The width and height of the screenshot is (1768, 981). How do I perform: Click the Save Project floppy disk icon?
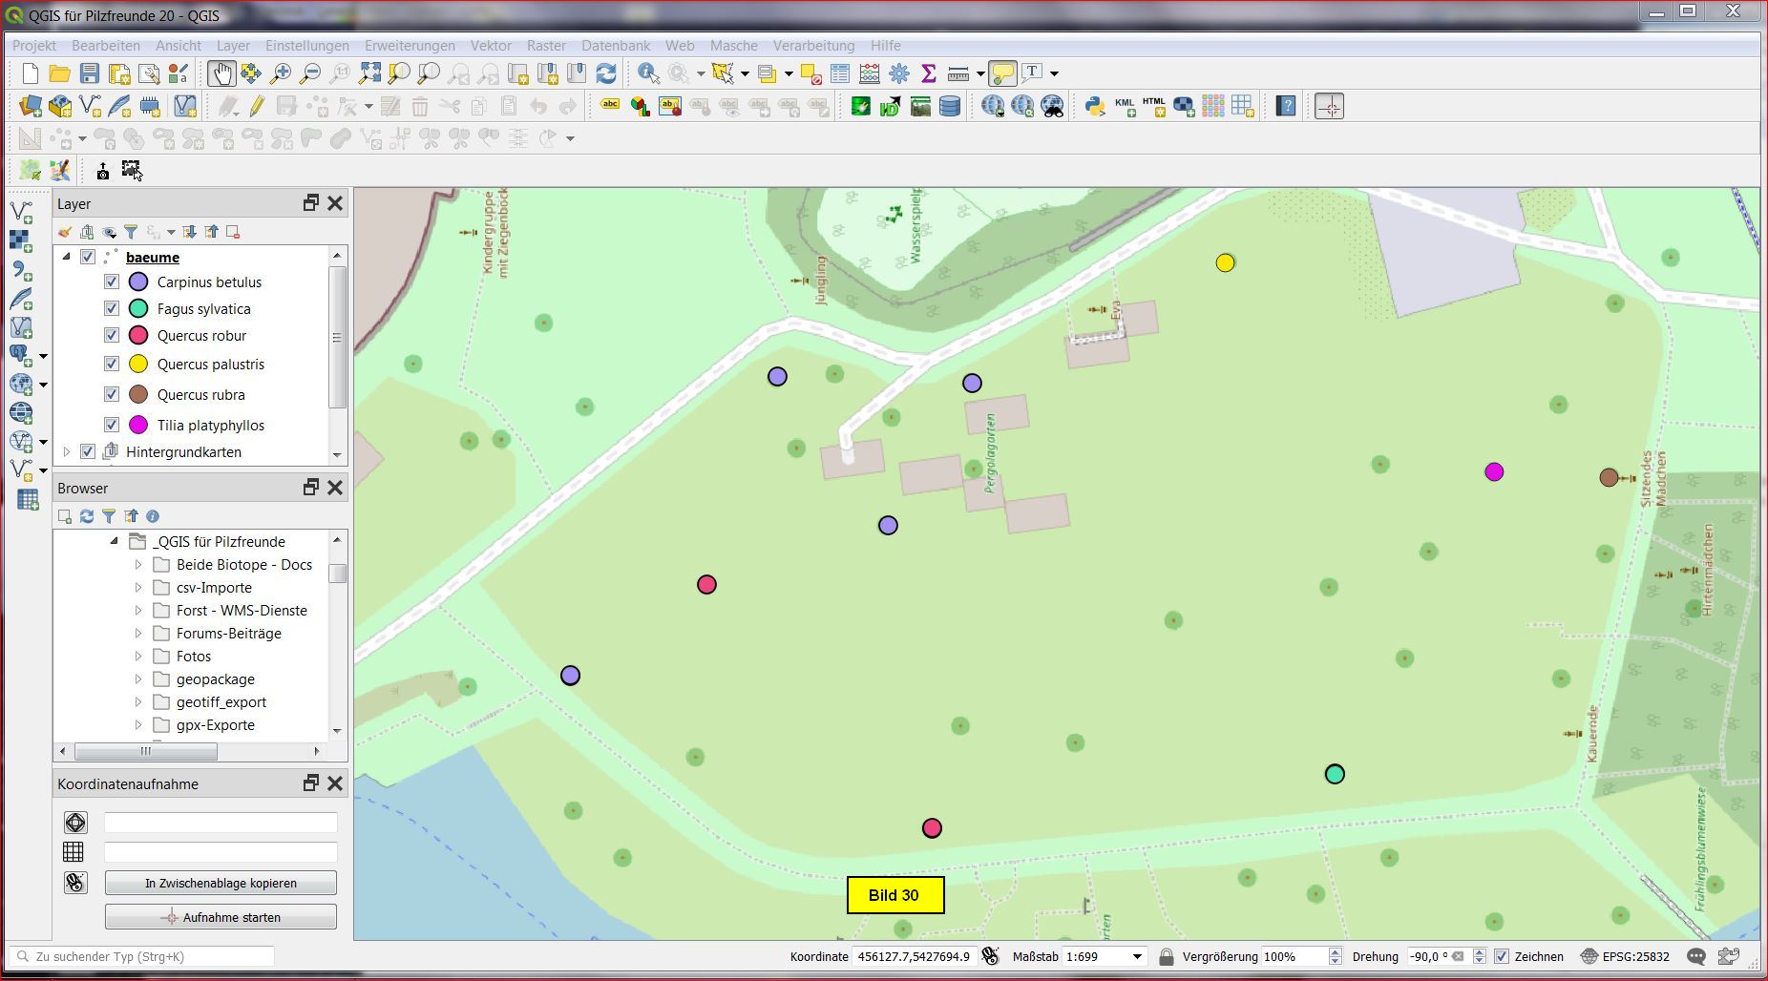(x=90, y=73)
